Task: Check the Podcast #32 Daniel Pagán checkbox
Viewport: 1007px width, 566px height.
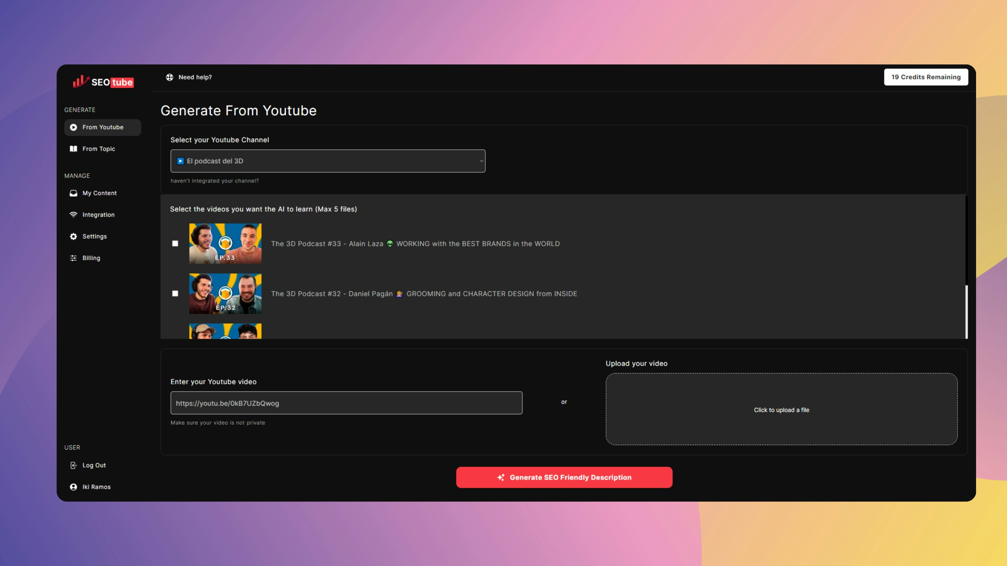Action: 175,293
